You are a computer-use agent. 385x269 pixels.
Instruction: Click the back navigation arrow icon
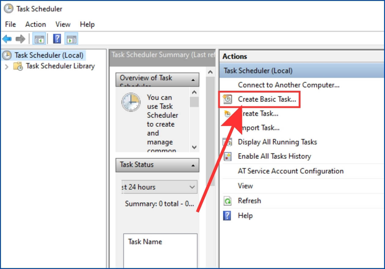coord(7,39)
